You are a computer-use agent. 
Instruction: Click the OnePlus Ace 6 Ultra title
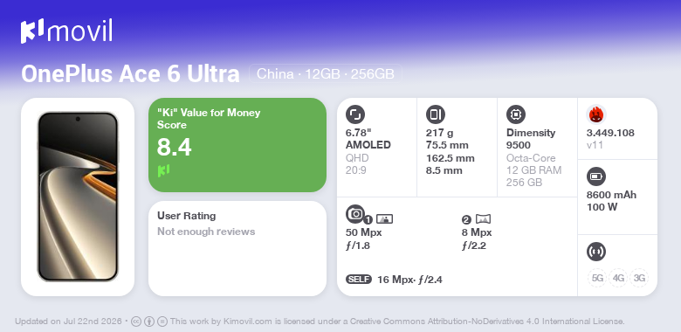[130, 74]
